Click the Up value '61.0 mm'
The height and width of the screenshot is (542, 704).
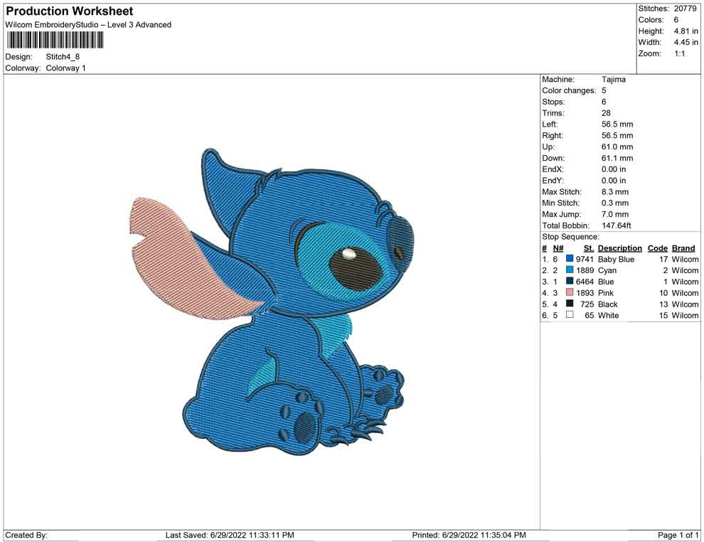coord(617,147)
